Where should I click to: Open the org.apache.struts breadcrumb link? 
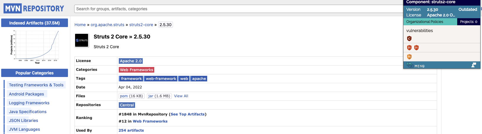108,25
